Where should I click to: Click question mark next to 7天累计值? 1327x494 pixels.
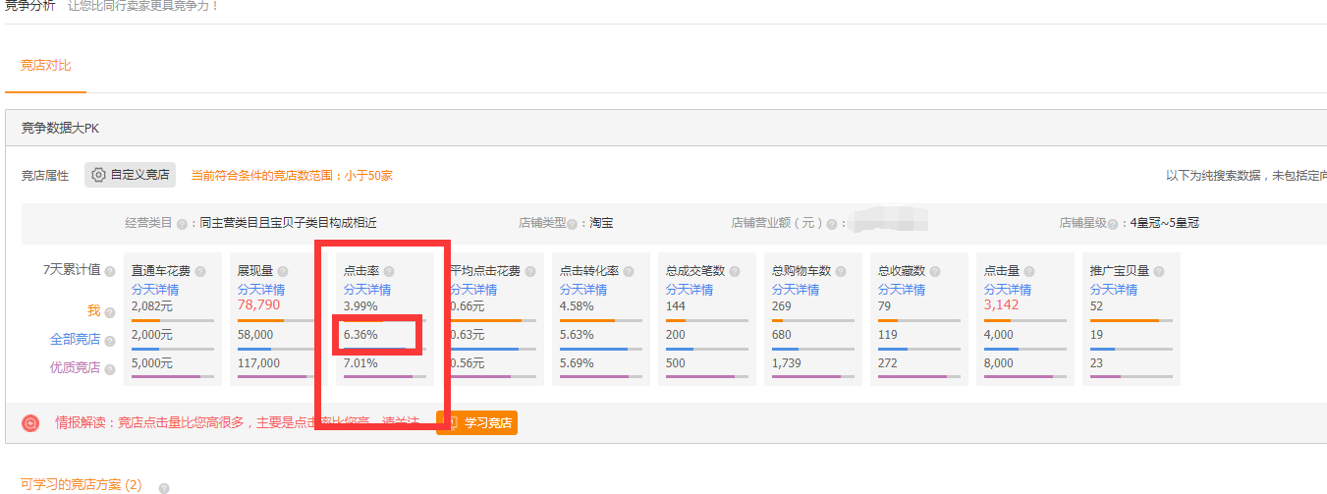(x=110, y=271)
